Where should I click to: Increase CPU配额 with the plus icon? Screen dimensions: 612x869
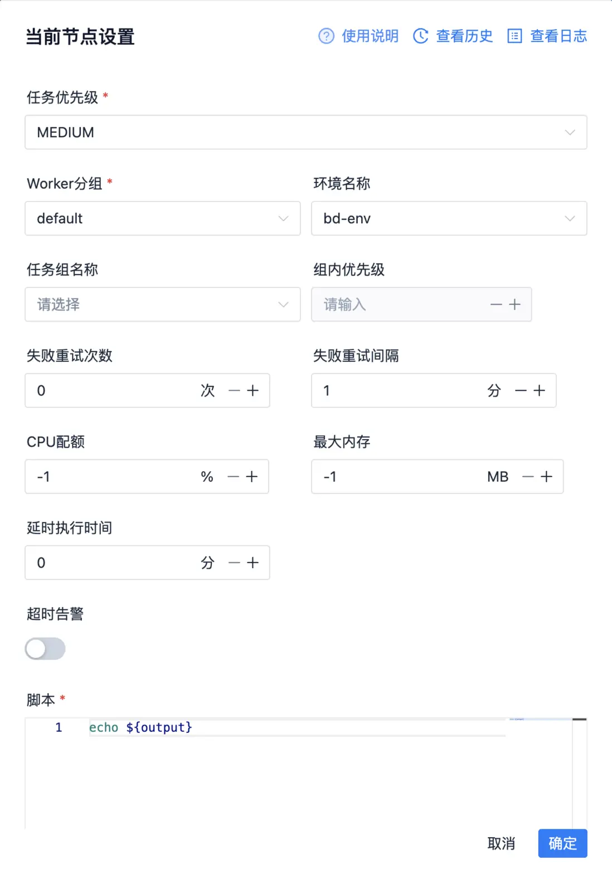[252, 477]
